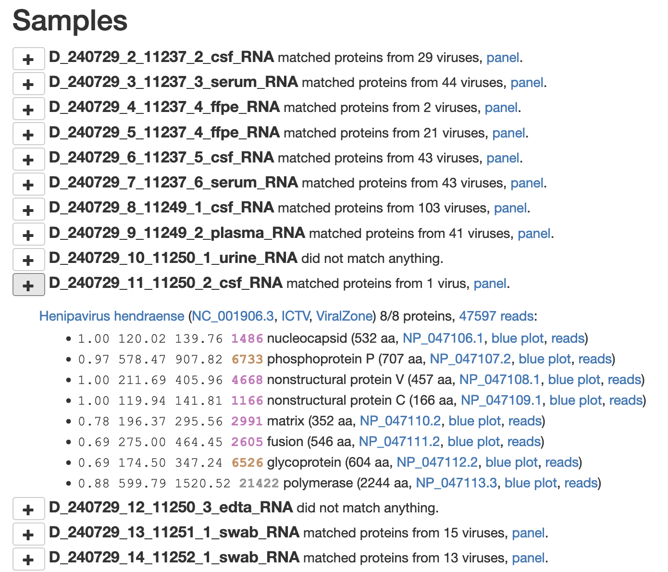Open NP_047107.2 phosphoprotein P accession link
The image size is (668, 572).
pos(470,359)
